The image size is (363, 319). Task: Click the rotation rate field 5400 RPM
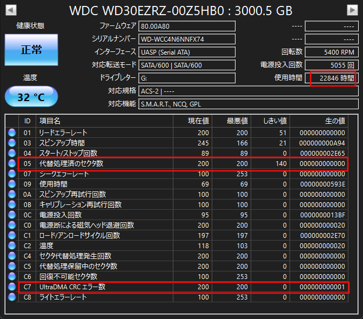[332, 52]
